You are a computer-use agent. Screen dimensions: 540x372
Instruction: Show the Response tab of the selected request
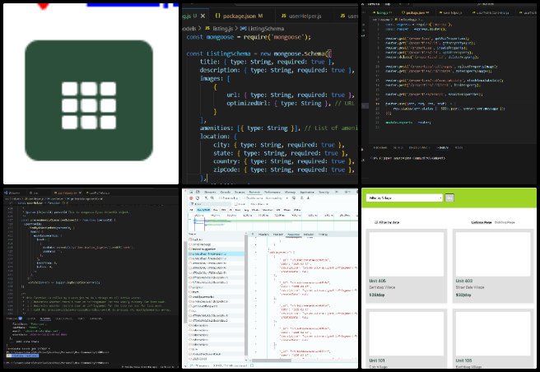[x=294, y=235]
